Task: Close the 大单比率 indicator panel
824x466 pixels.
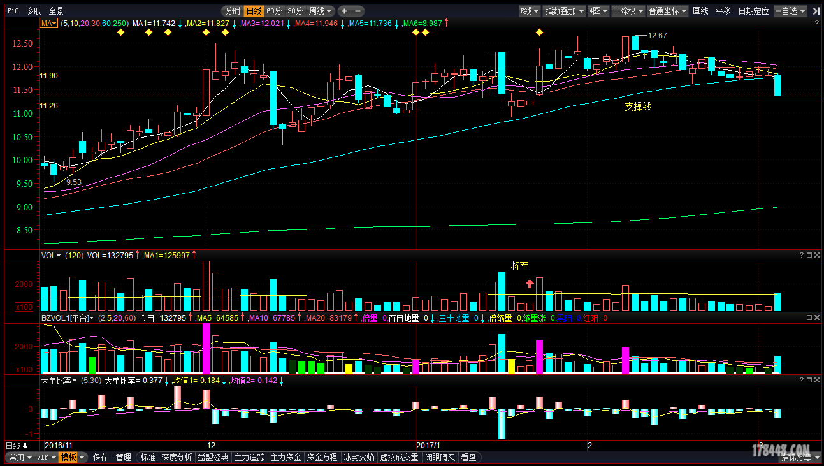Action: [817, 381]
